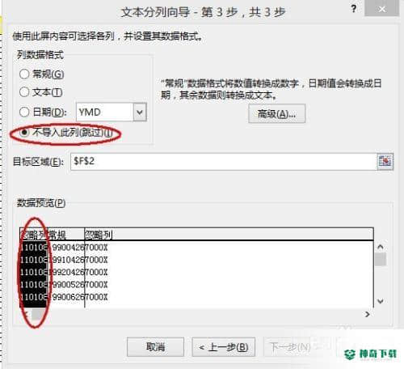Select the 常规(G) radio option
The width and height of the screenshot is (404, 369).
pos(24,74)
